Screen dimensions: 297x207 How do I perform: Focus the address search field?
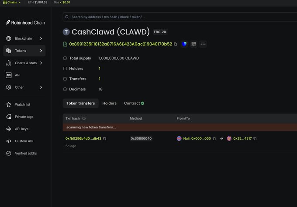[180, 17]
